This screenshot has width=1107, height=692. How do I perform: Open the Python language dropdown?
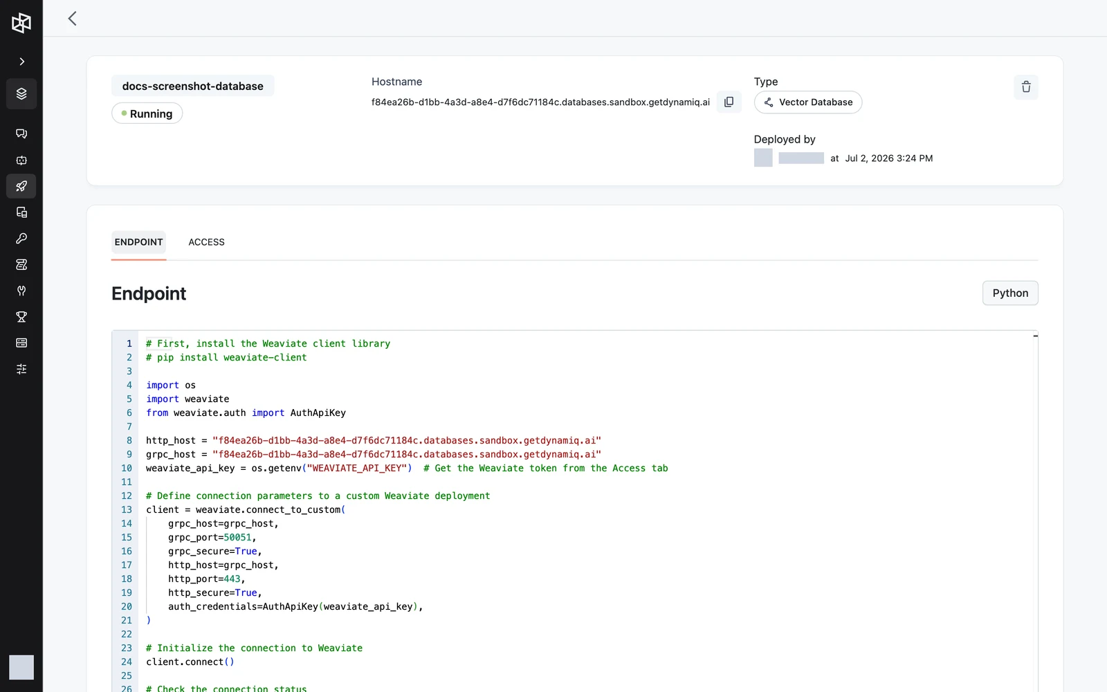pyautogui.click(x=1010, y=293)
